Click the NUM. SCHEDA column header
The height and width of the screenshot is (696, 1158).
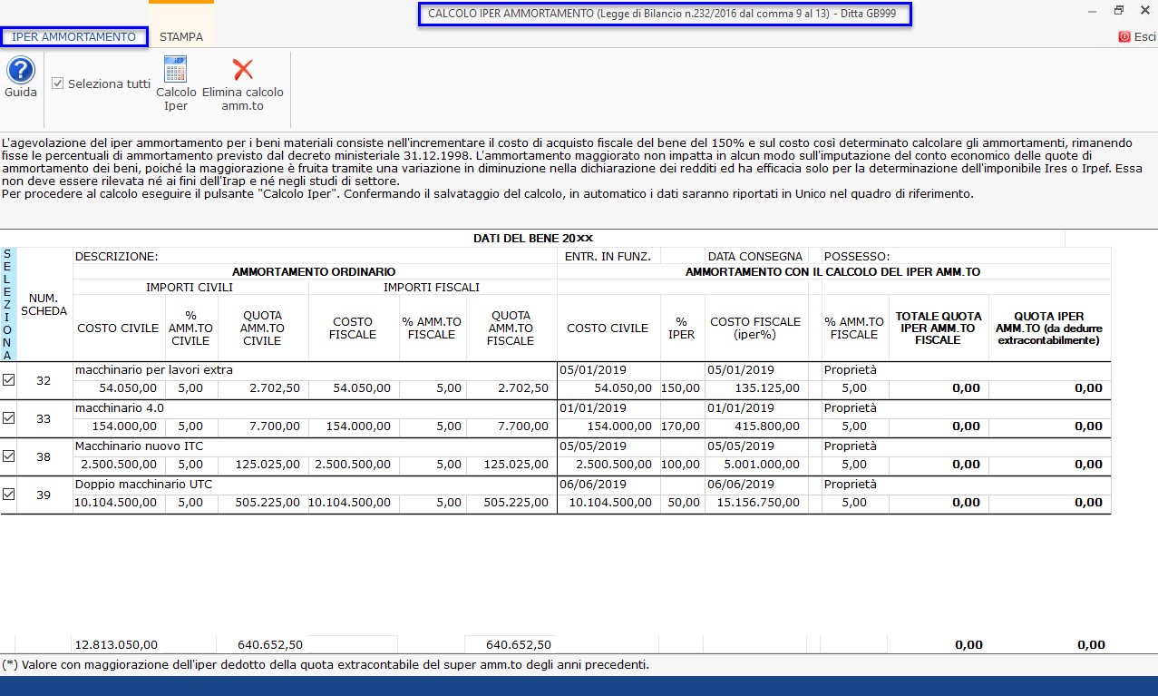(44, 304)
